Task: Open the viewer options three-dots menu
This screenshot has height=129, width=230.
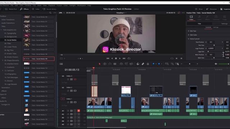Action: point(183,13)
